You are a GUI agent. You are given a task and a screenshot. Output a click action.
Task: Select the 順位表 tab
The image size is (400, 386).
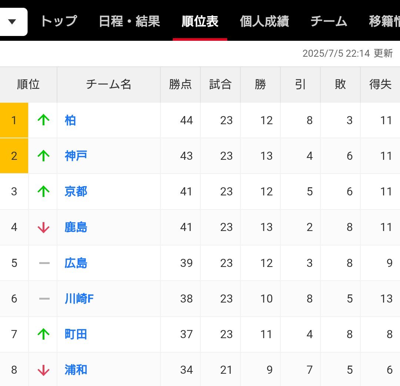200,21
